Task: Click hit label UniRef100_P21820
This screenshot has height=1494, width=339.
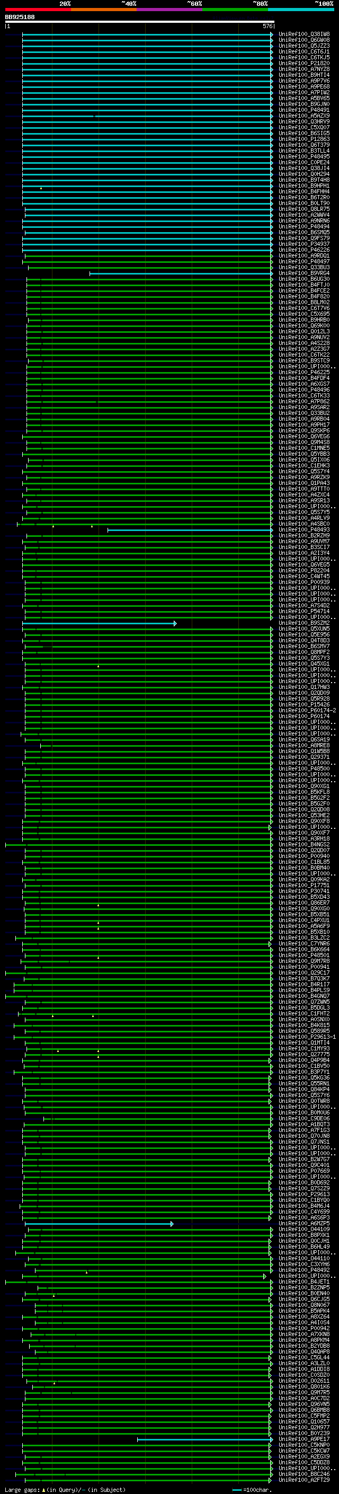Action: (x=304, y=63)
